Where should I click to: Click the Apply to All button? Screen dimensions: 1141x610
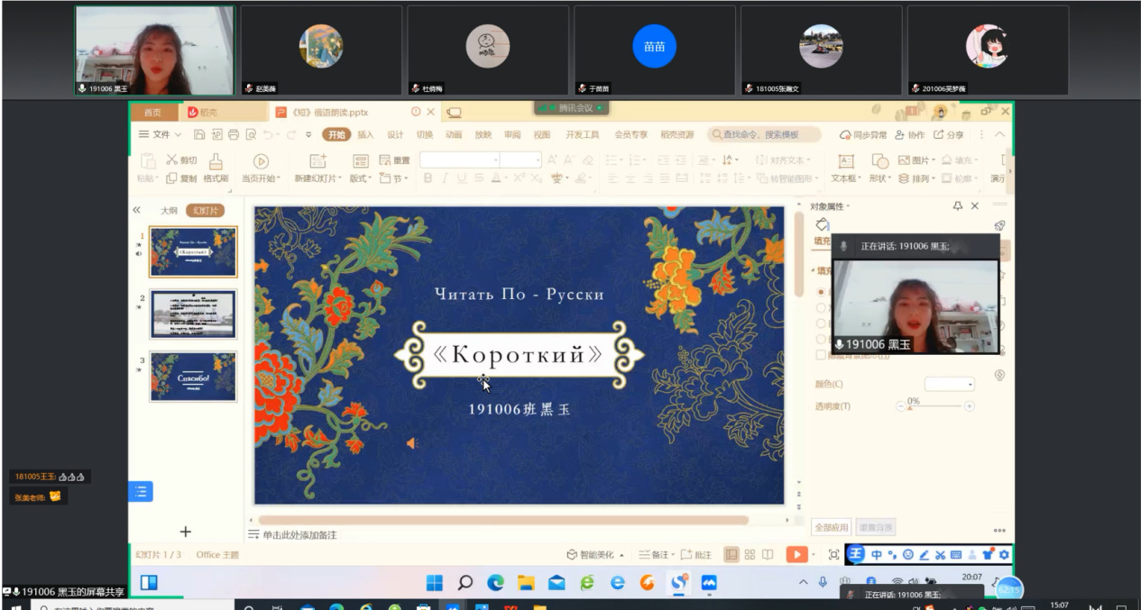pyautogui.click(x=831, y=527)
